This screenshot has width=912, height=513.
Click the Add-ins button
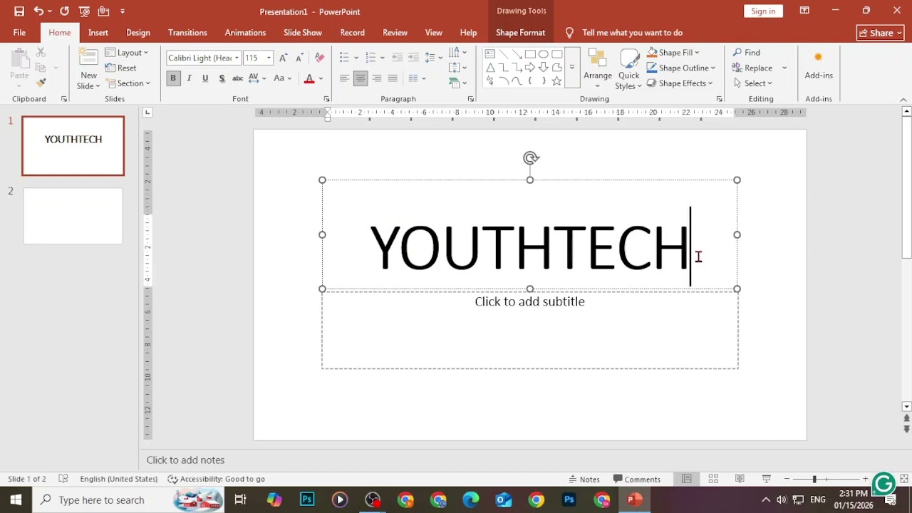819,65
